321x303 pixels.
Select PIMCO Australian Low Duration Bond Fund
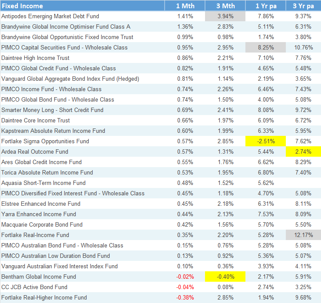click(56, 256)
